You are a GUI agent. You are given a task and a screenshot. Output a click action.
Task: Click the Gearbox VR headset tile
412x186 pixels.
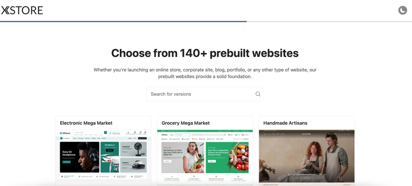tap(134, 165)
